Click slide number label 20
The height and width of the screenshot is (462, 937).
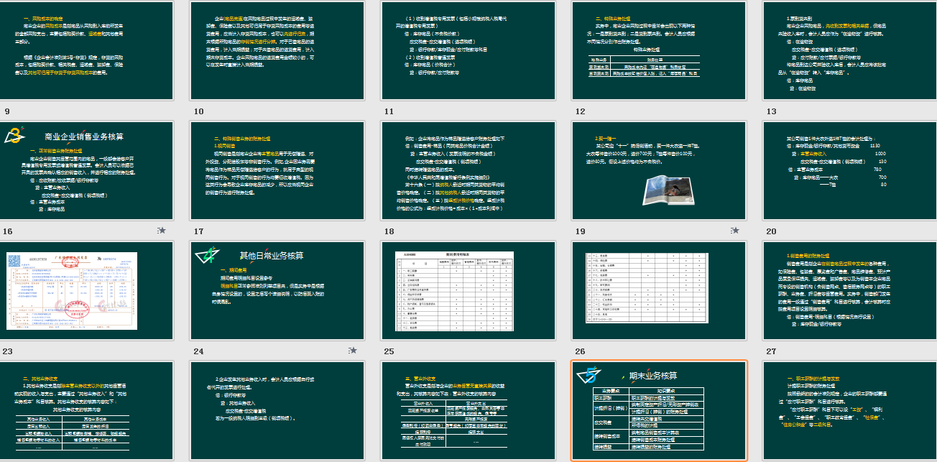(x=772, y=231)
